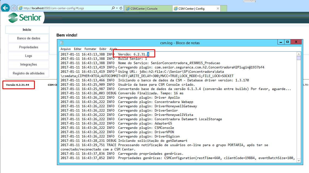Click the Notepad icon in title bar
This screenshot has width=309, height=173.
[62, 43]
